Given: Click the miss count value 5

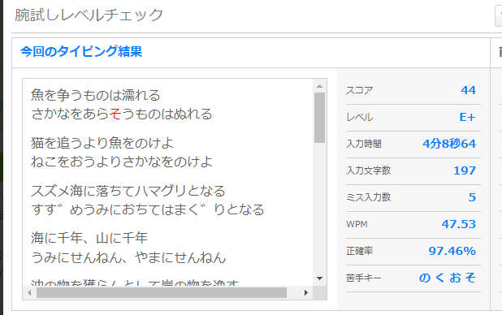Looking at the screenshot, I should click(472, 197).
